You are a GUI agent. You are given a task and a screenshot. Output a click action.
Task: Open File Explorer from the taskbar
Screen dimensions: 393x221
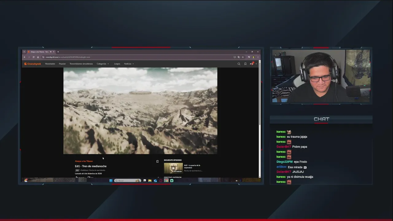tap(150, 180)
